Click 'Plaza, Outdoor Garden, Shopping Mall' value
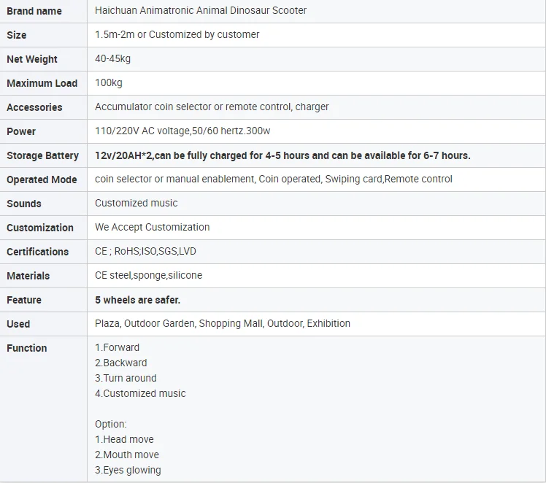 [x=223, y=323]
